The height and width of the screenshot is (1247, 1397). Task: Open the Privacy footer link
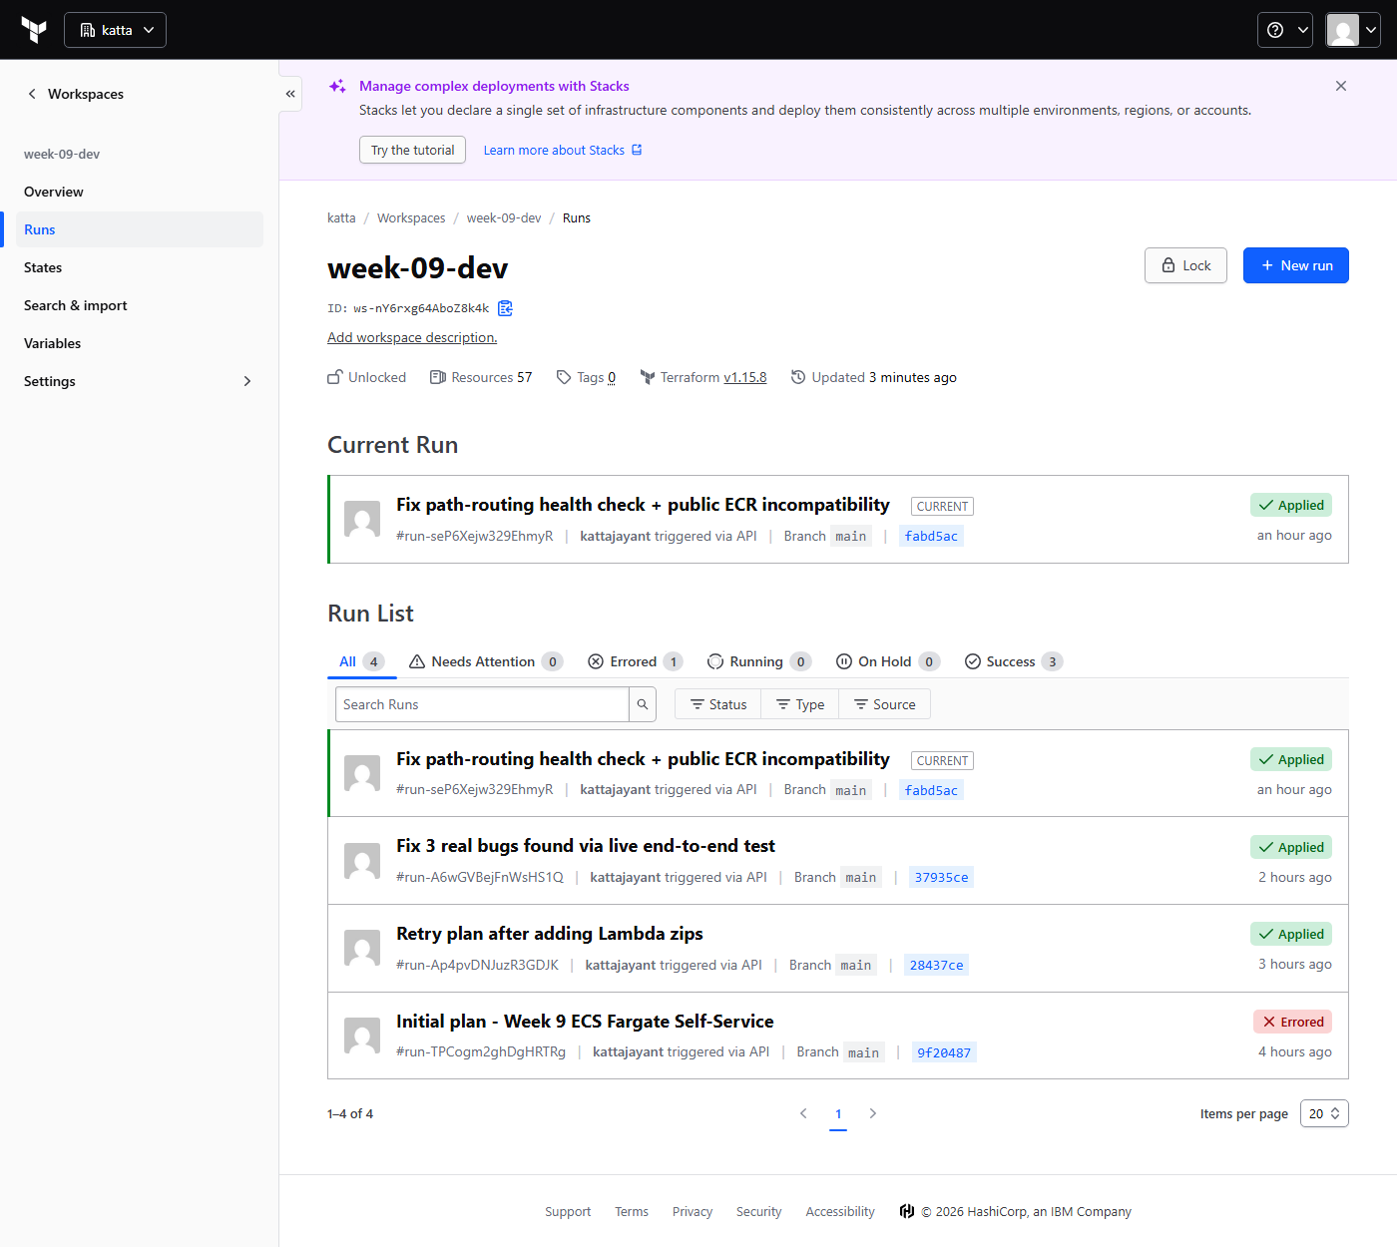[693, 1212]
